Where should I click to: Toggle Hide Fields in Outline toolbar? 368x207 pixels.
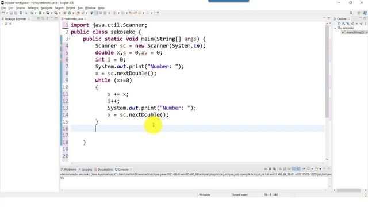pos(347,24)
